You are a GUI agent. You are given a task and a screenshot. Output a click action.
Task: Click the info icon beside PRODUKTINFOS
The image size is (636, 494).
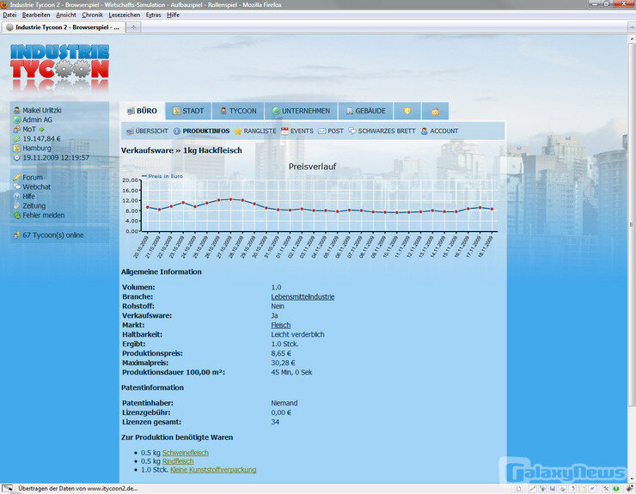pyautogui.click(x=177, y=131)
